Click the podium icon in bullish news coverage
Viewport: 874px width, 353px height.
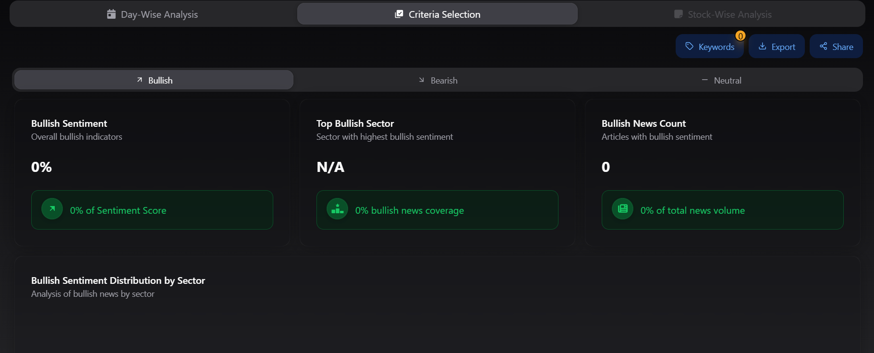click(337, 209)
